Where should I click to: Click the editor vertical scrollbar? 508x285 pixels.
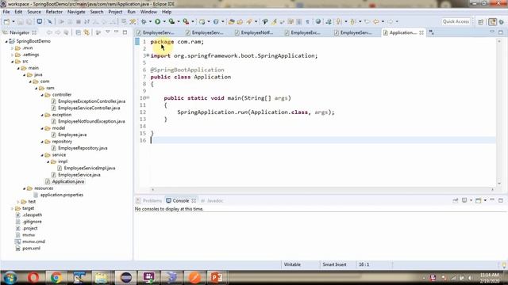coord(499,112)
